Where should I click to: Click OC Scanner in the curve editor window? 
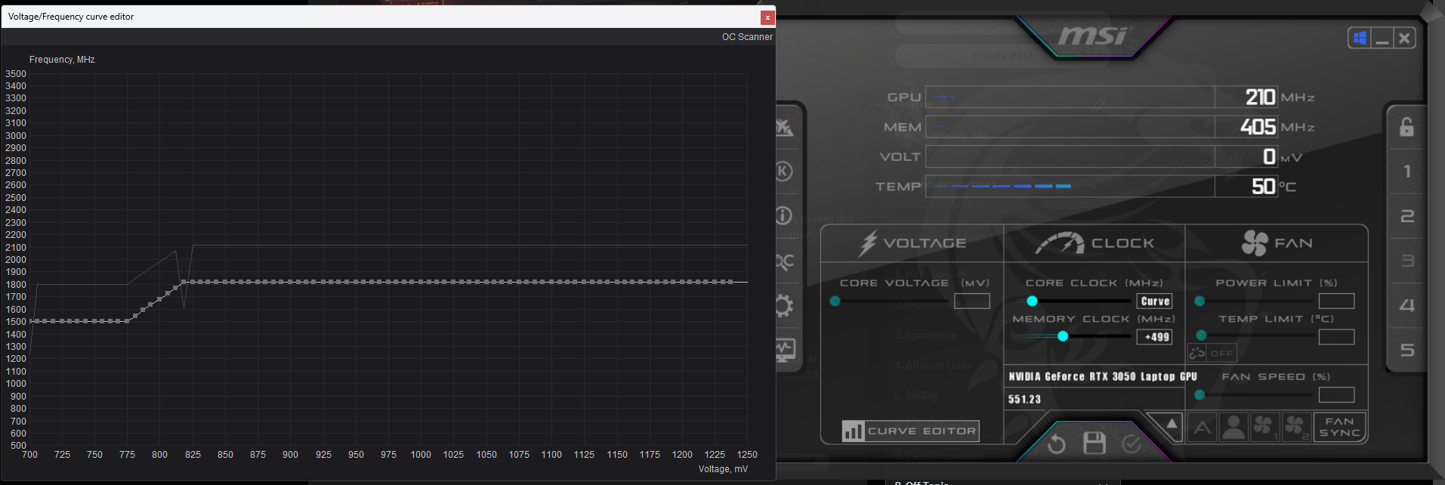click(x=747, y=36)
